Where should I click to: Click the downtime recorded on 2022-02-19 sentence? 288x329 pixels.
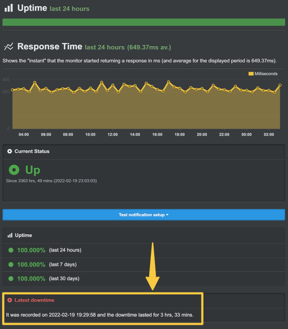(100, 315)
